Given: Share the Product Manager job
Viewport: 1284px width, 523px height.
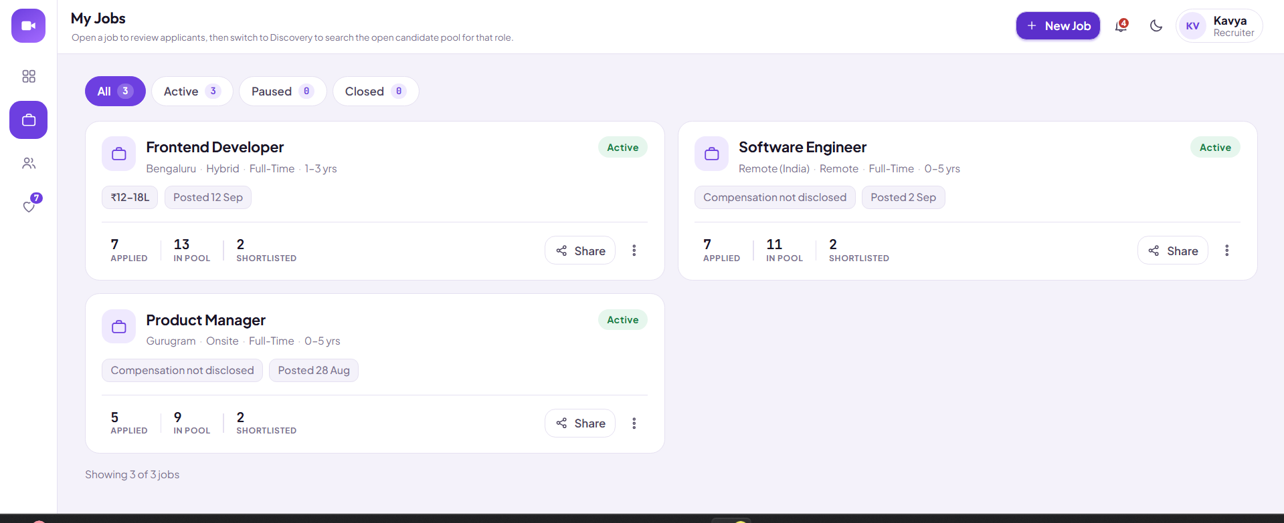Looking at the screenshot, I should pyautogui.click(x=580, y=423).
